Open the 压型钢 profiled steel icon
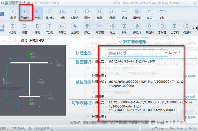Screen dimensions: 198x131 [x=75, y=28]
